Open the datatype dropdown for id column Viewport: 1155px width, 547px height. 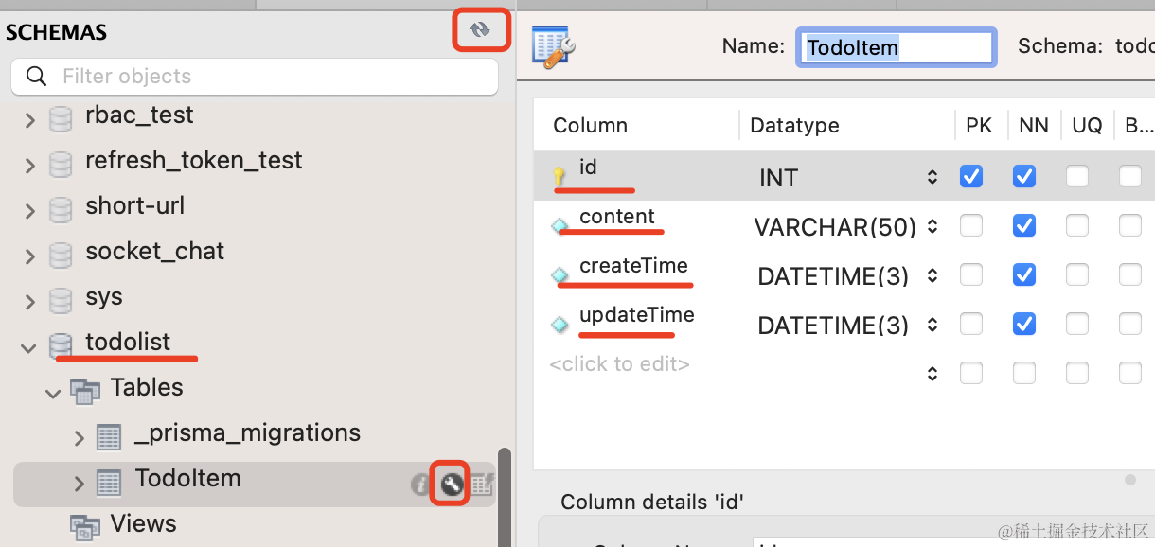(933, 177)
